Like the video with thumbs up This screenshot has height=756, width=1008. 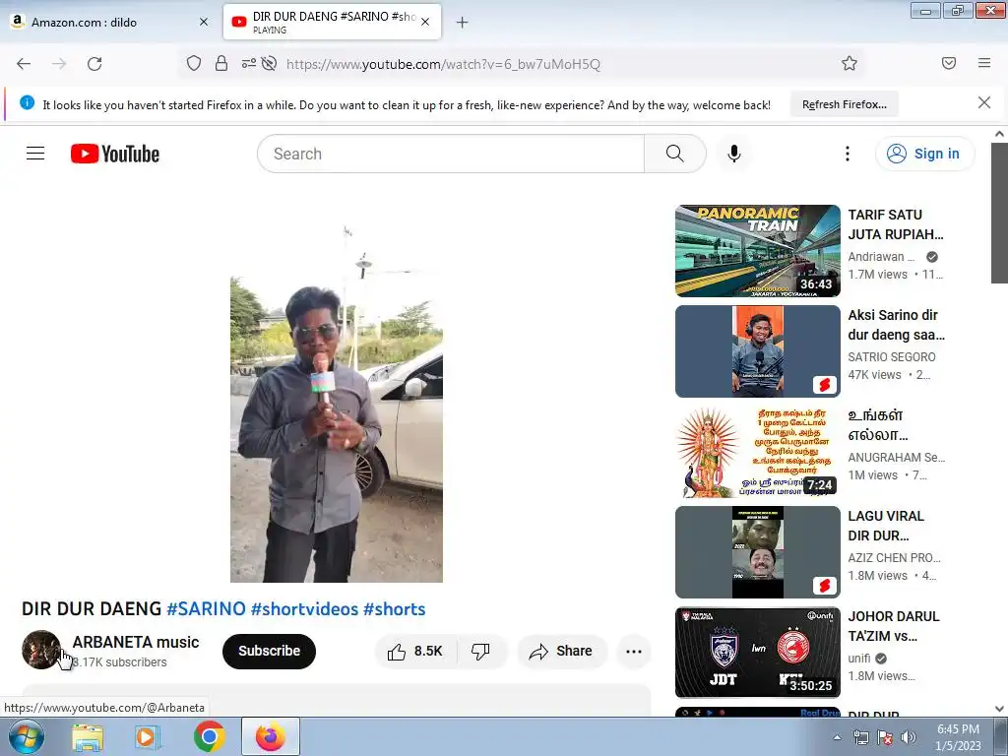pyautogui.click(x=415, y=652)
